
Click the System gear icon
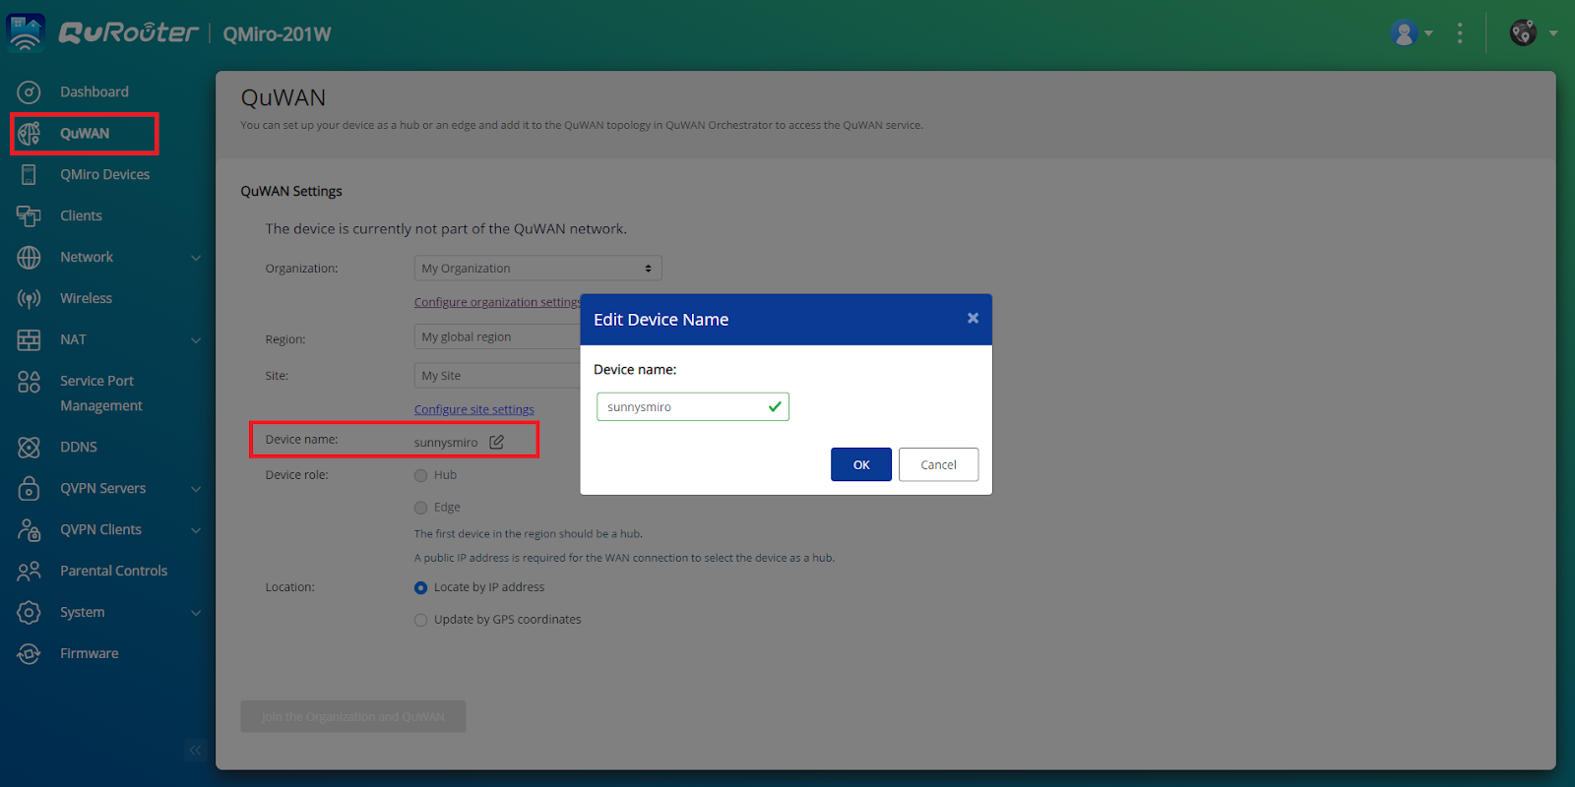click(29, 613)
